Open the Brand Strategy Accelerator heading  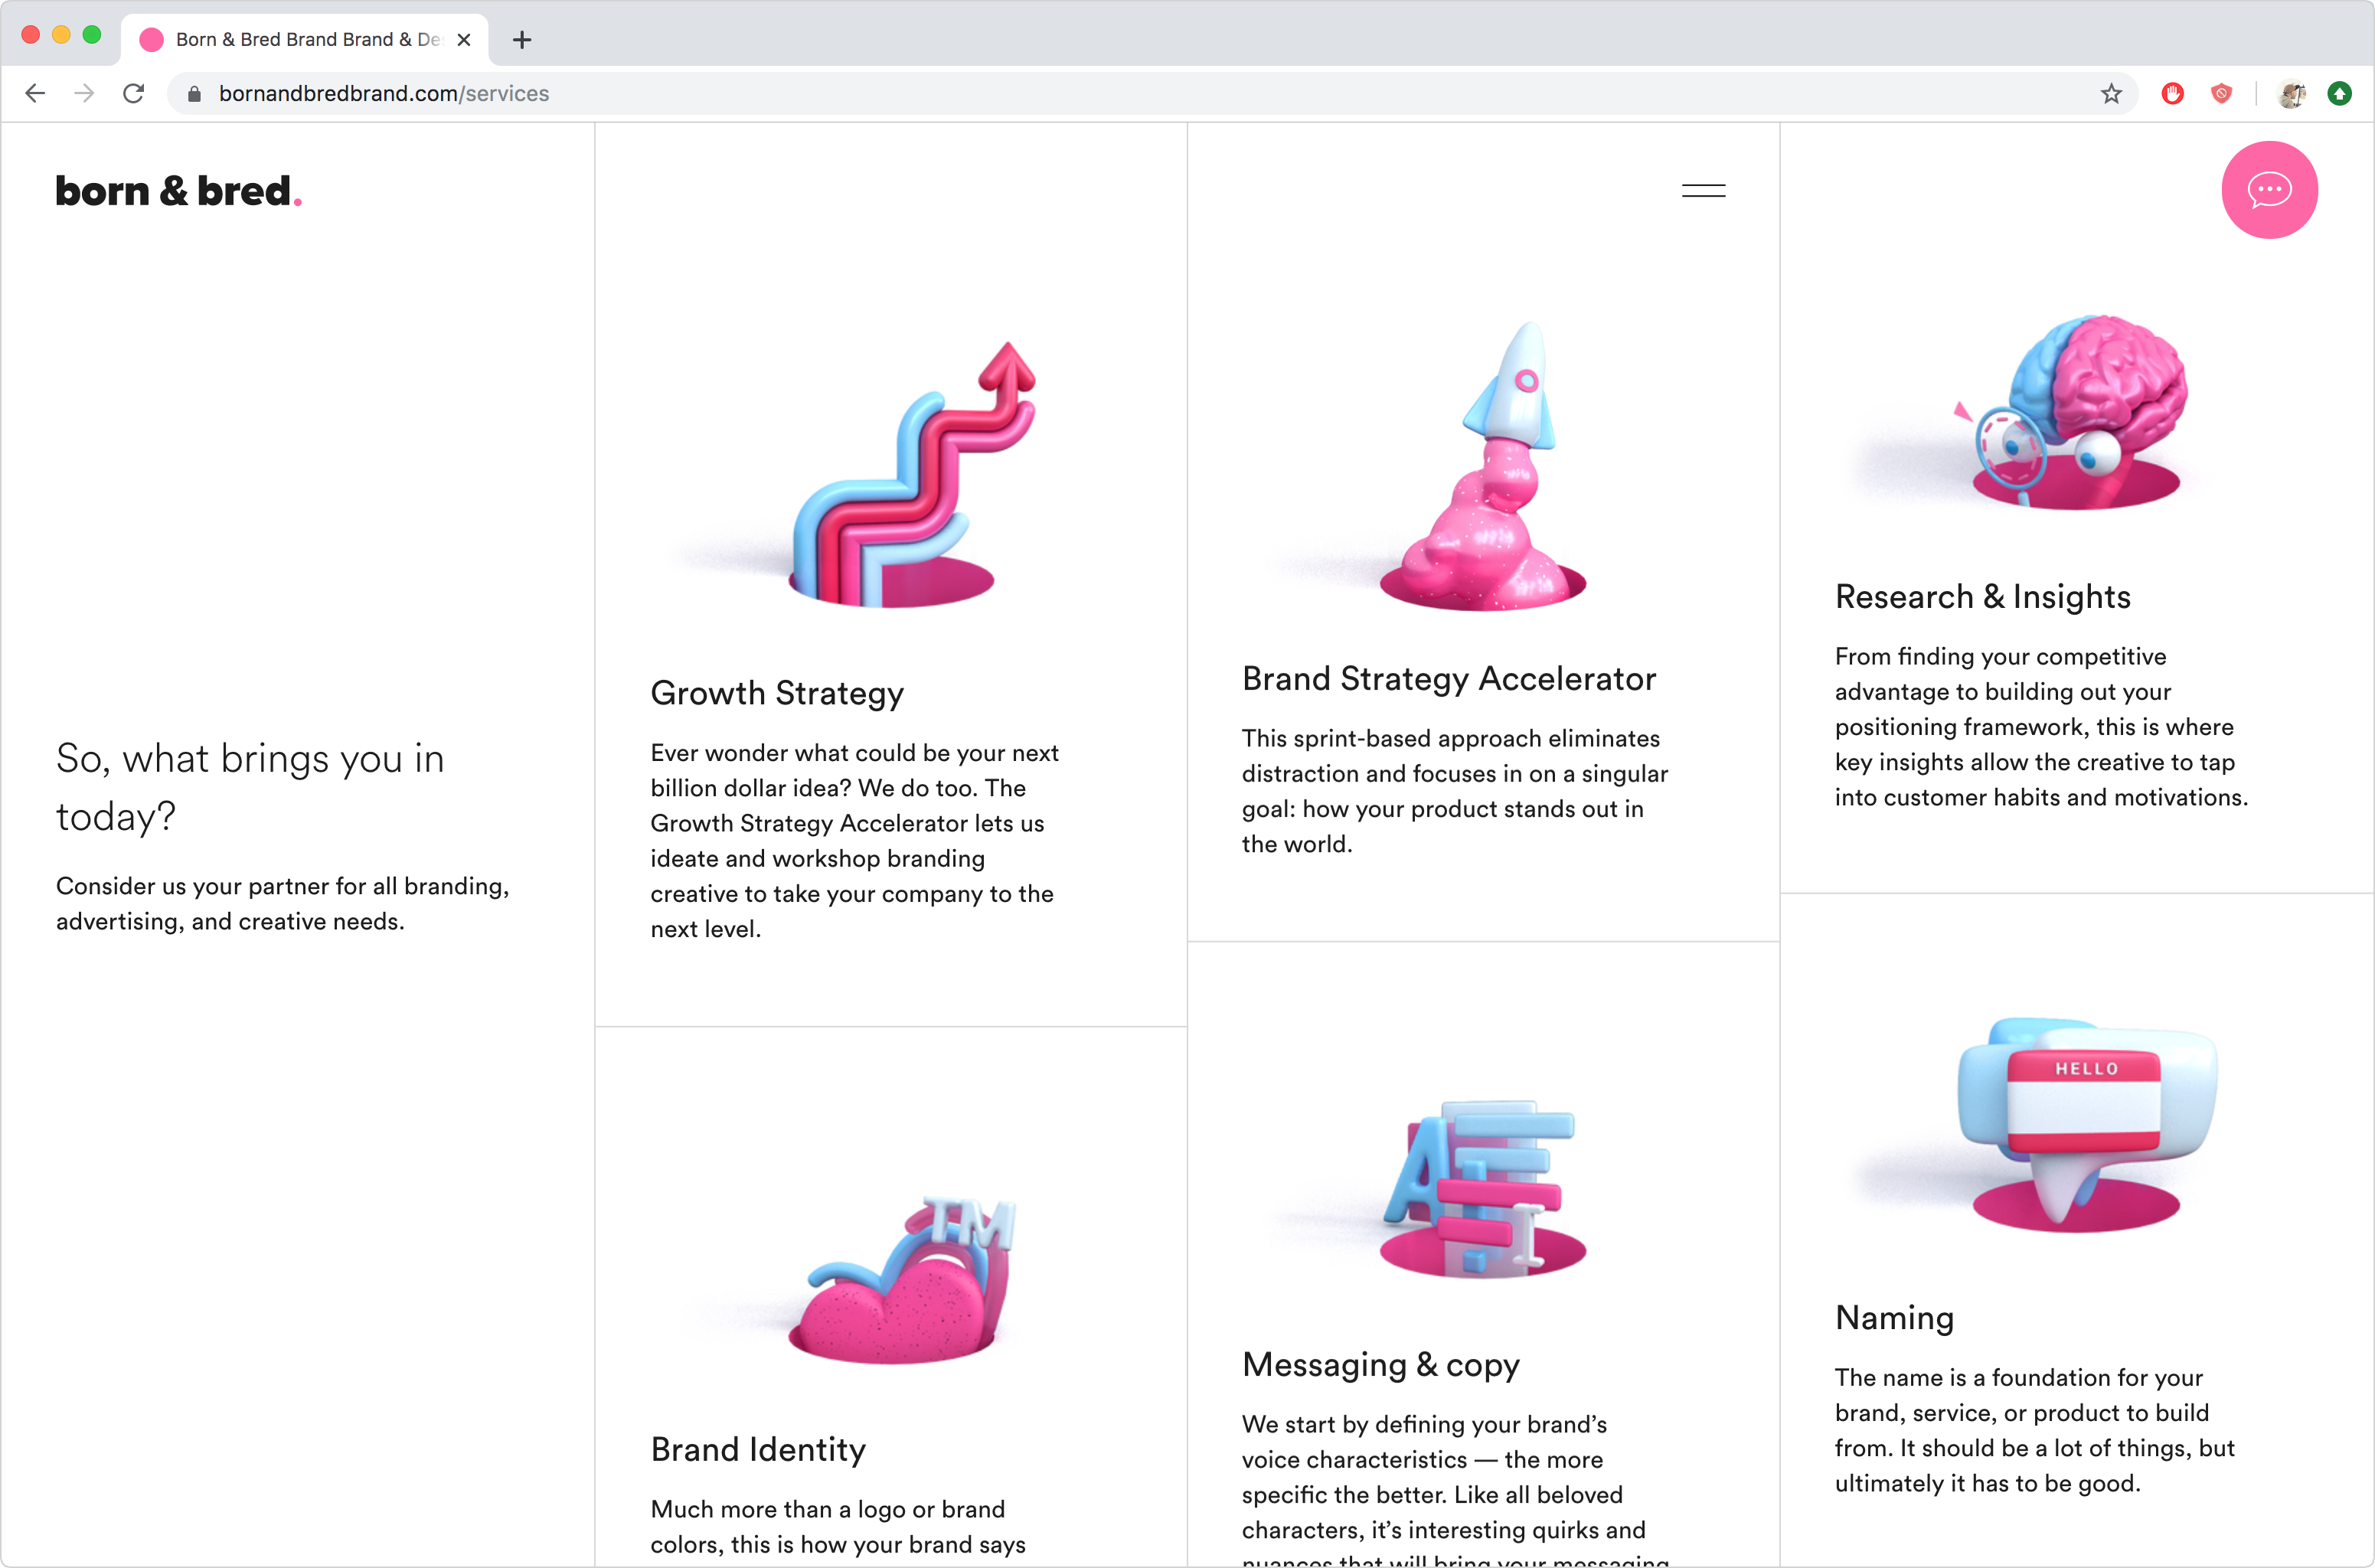[x=1448, y=679]
